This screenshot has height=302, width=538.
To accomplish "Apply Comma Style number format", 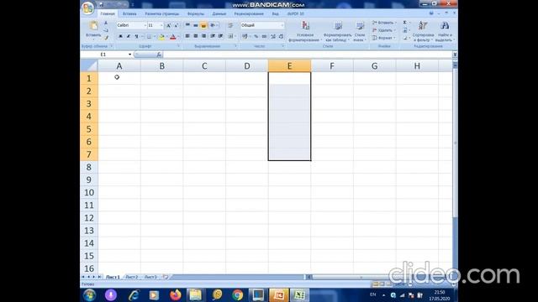I will (x=264, y=36).
